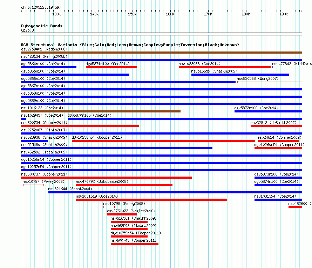Screen dimensions: 312x268
Task: Click the blue bar under nsv821644
Action: pos(175,192)
